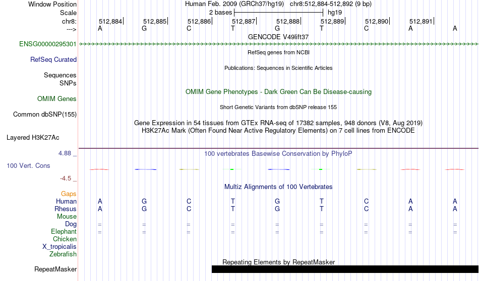The image size is (479, 281).
Task: Click the Chicken species label
Action: (x=65, y=239)
